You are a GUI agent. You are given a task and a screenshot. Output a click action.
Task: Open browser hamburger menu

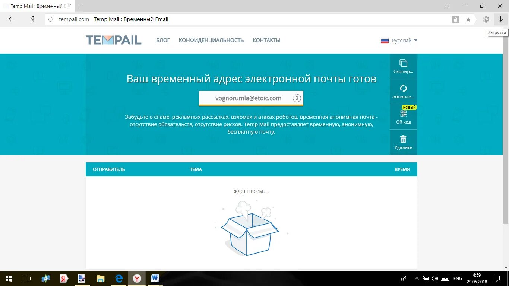pos(447,6)
